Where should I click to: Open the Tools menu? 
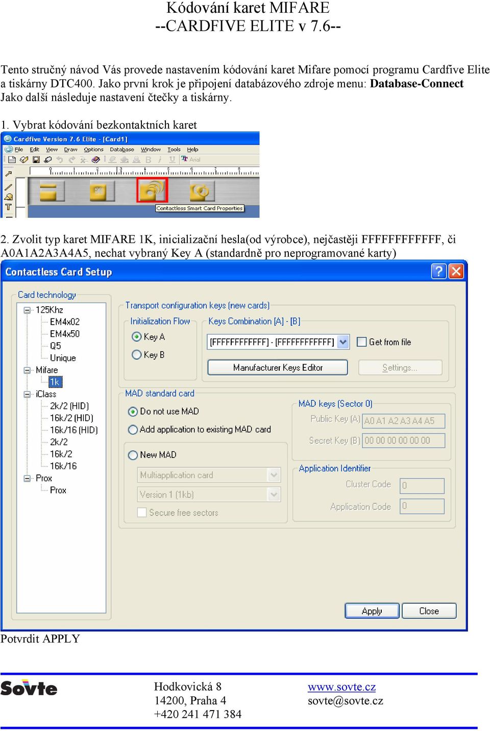pyautogui.click(x=174, y=150)
